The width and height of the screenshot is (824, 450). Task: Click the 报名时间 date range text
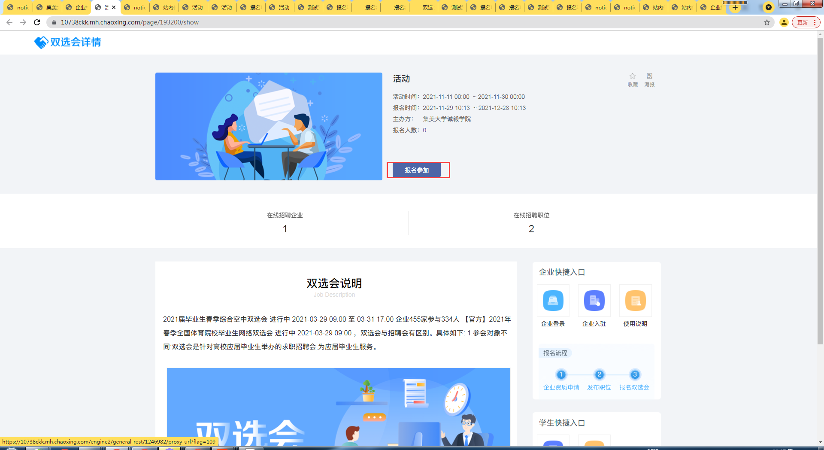[474, 108]
